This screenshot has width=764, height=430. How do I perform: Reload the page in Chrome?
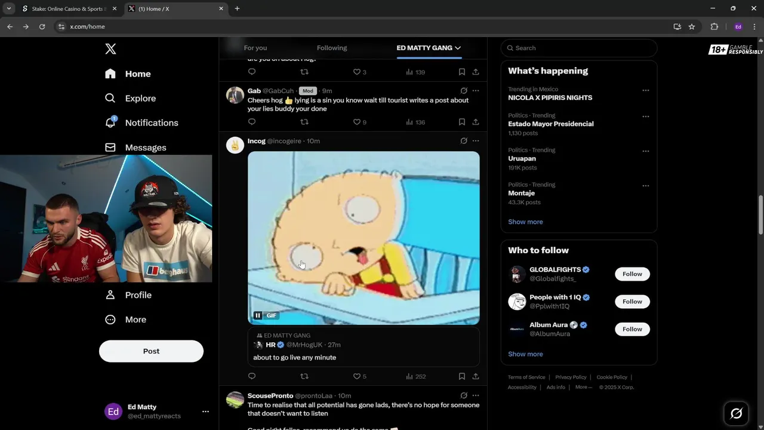42,26
